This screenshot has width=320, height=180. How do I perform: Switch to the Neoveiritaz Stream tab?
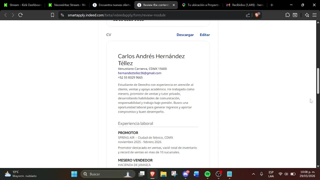[67, 5]
